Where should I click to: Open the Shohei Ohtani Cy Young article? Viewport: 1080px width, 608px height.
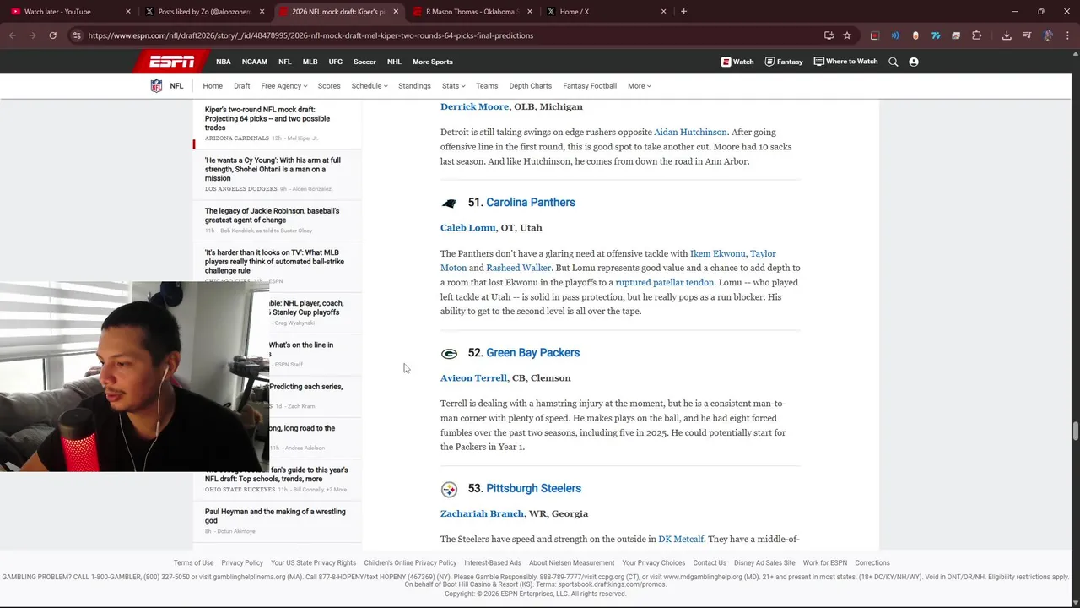coord(273,170)
